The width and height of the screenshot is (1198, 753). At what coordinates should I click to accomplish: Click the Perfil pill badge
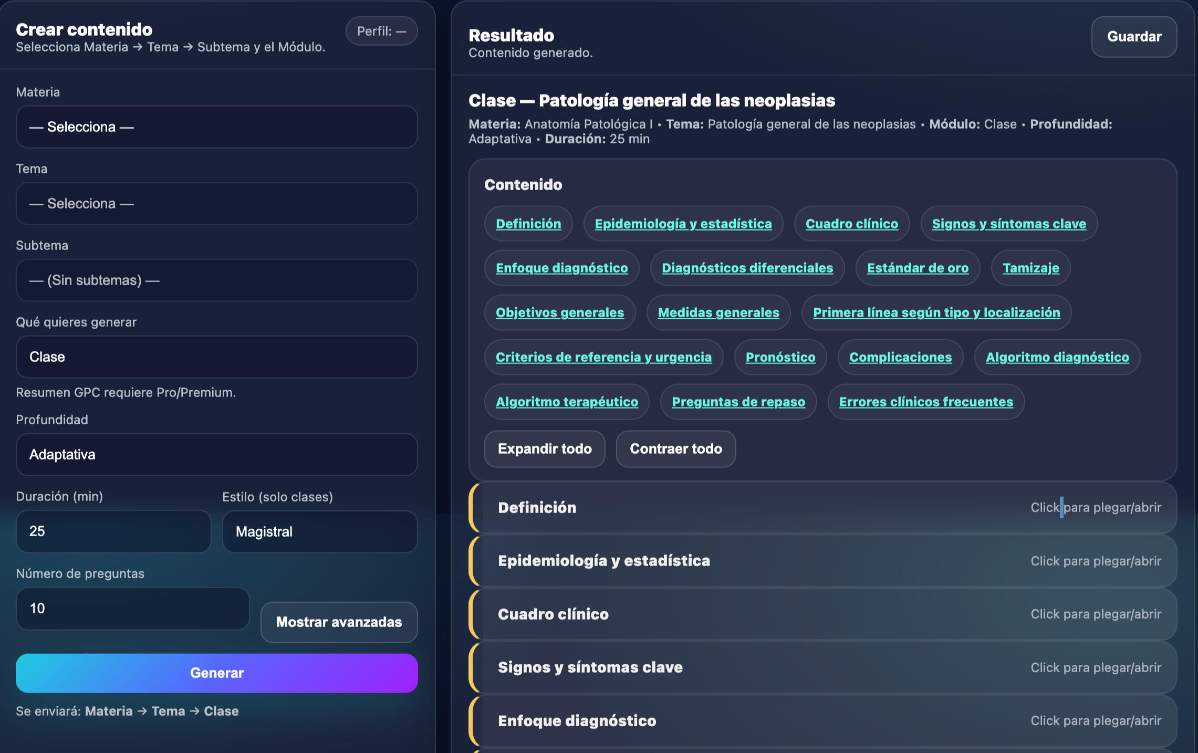coord(381,31)
